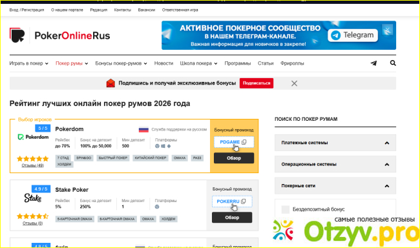Open Stake Poker reviews Отзывы (0)
Screen dimensions: 420x248
(33, 223)
